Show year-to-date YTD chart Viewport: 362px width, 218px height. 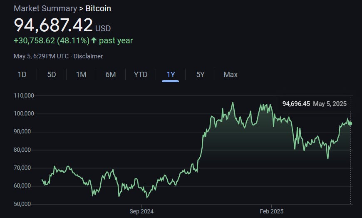pos(141,75)
